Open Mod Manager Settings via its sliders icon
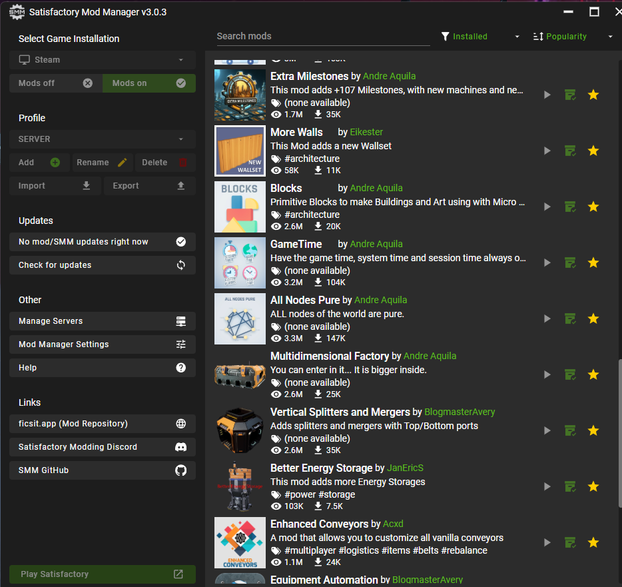Image resolution: width=622 pixels, height=587 pixels. tap(181, 344)
